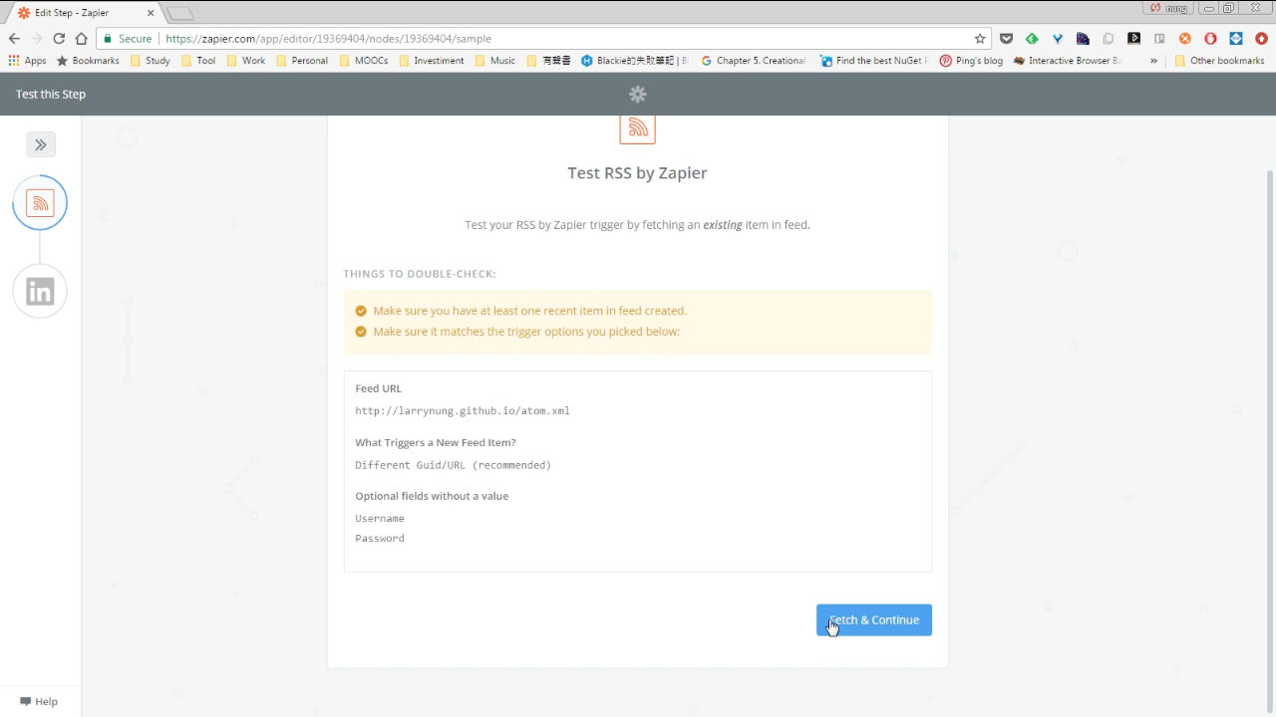Open the Study bookmark folder

(x=151, y=60)
